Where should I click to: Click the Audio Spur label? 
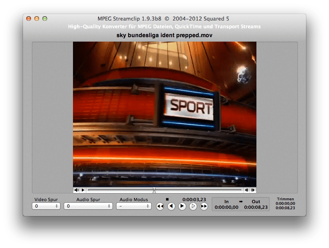88,200
